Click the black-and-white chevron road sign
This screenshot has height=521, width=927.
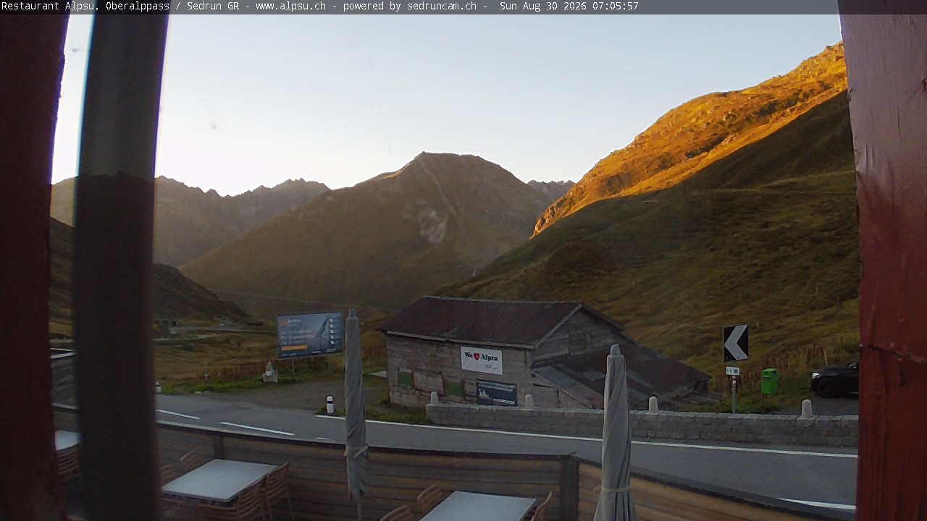(x=736, y=343)
